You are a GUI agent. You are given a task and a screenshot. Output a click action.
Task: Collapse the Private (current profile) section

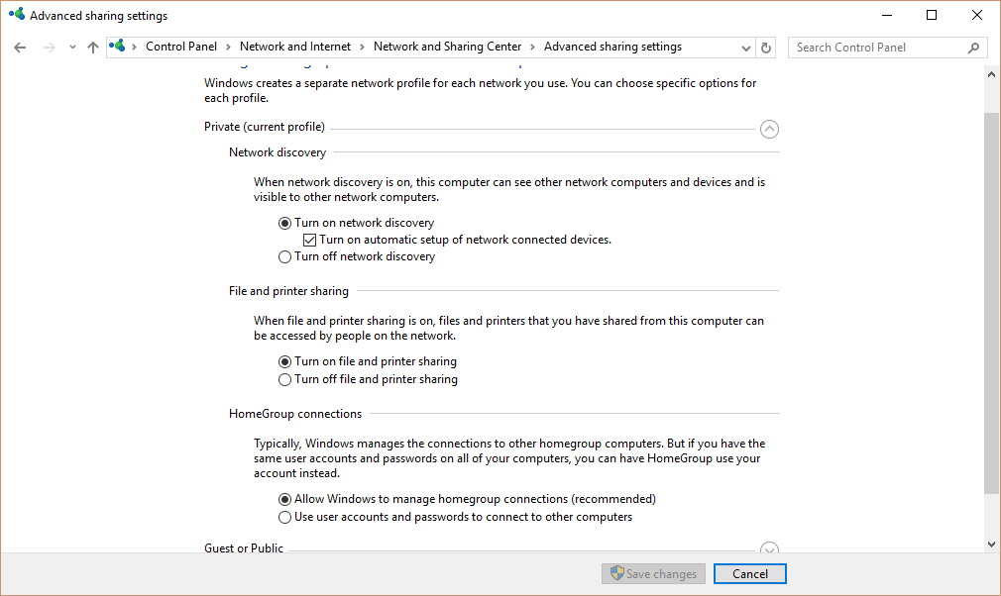click(x=769, y=130)
